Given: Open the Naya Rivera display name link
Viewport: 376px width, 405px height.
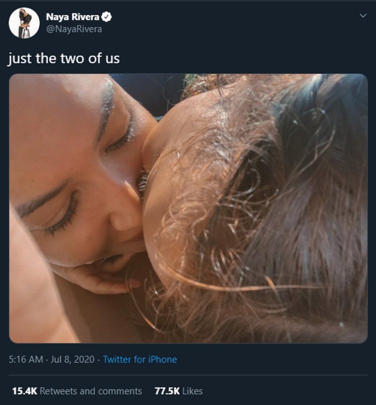Looking at the screenshot, I should click(74, 18).
